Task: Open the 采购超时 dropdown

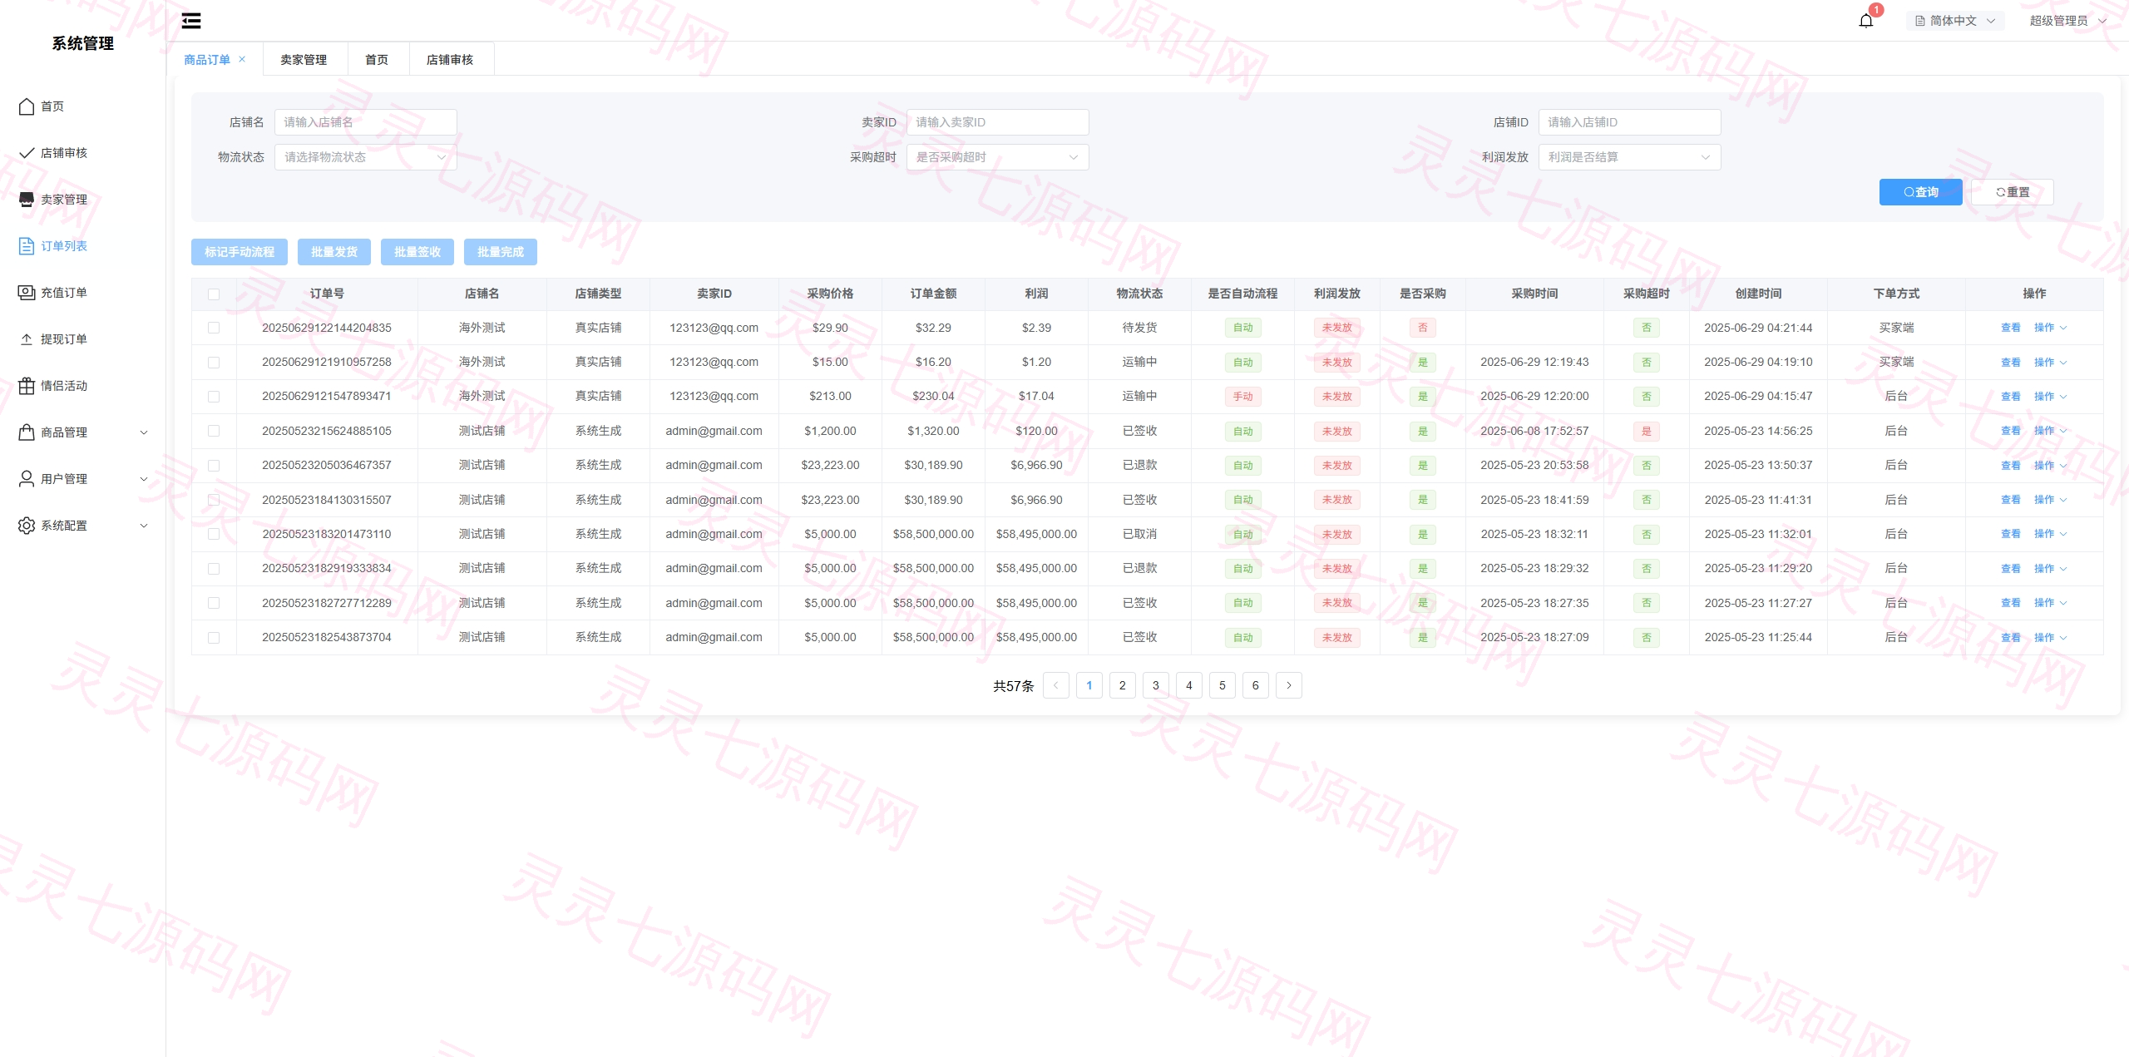Action: pyautogui.click(x=998, y=157)
